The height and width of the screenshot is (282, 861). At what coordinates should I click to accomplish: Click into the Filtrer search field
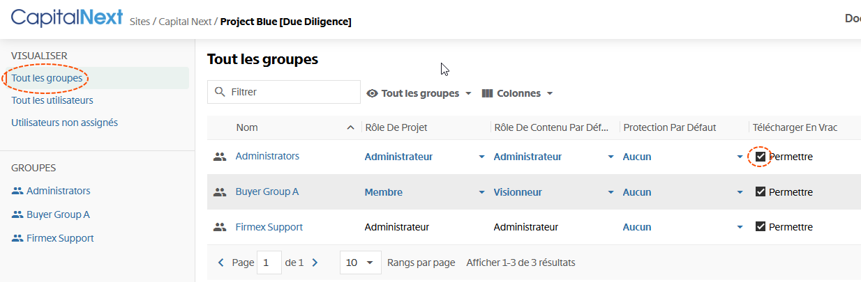click(x=284, y=92)
